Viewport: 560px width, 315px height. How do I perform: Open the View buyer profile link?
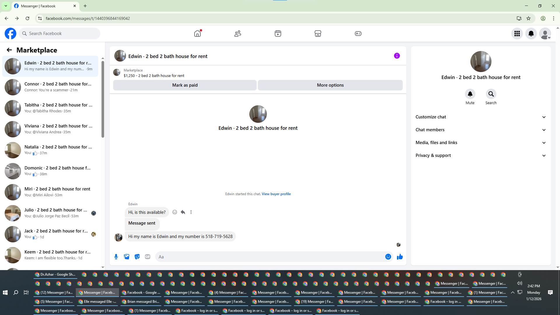coord(276,194)
